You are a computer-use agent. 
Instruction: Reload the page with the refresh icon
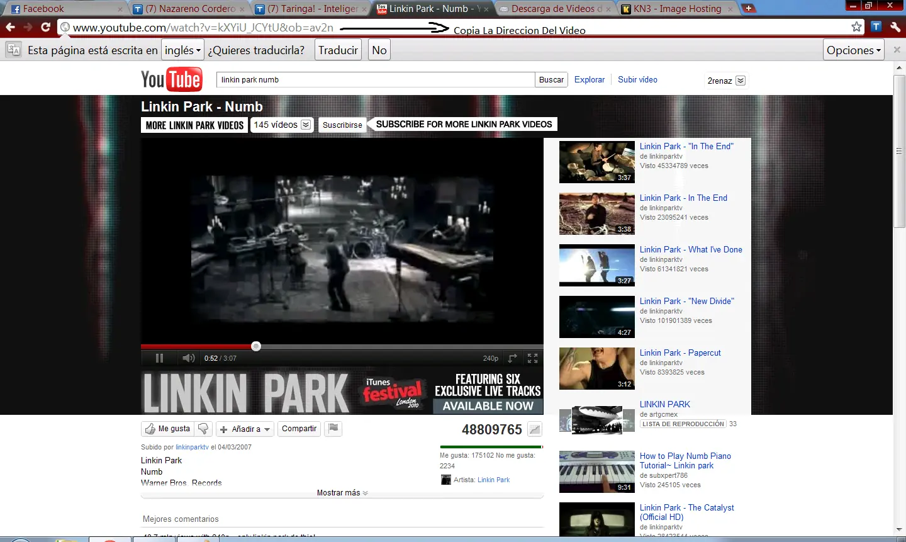click(45, 27)
